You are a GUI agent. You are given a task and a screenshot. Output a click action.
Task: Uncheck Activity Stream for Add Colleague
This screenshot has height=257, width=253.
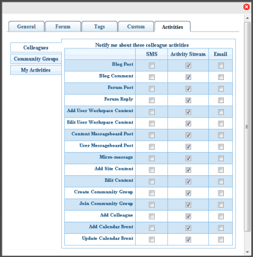click(x=188, y=216)
